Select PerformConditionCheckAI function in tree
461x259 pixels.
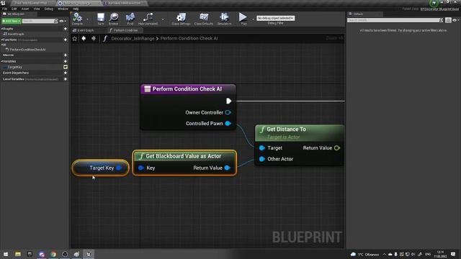27,50
